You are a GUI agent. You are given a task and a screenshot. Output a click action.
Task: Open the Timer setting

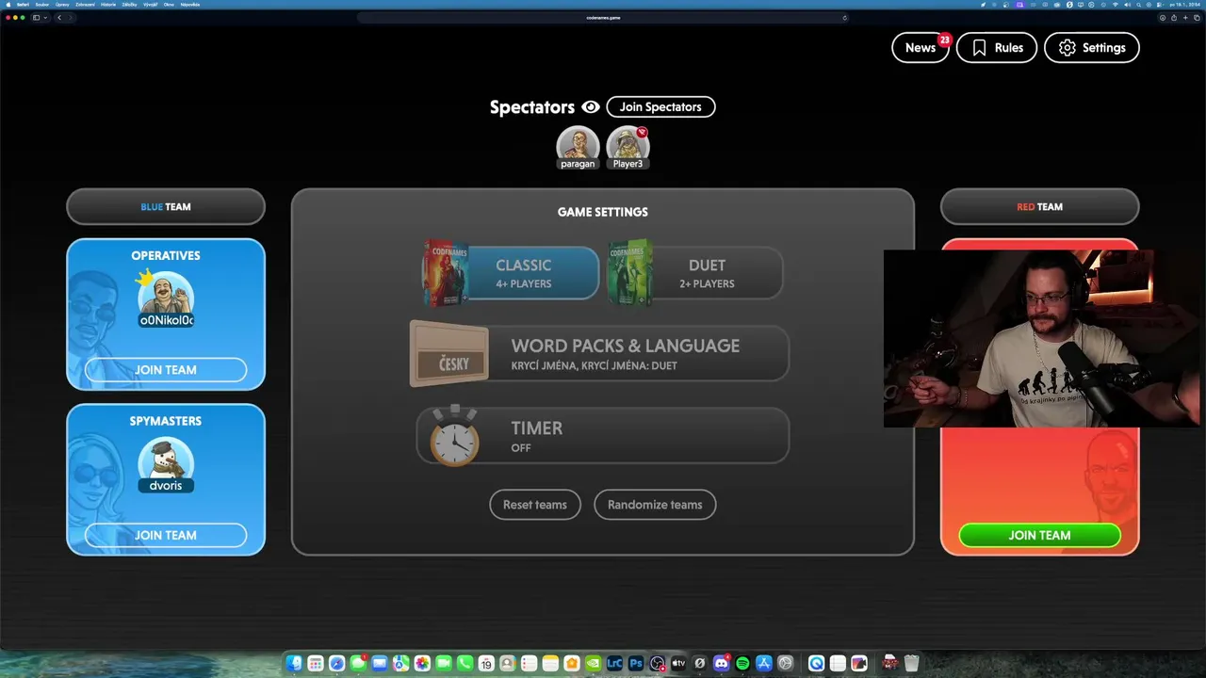[x=603, y=435]
